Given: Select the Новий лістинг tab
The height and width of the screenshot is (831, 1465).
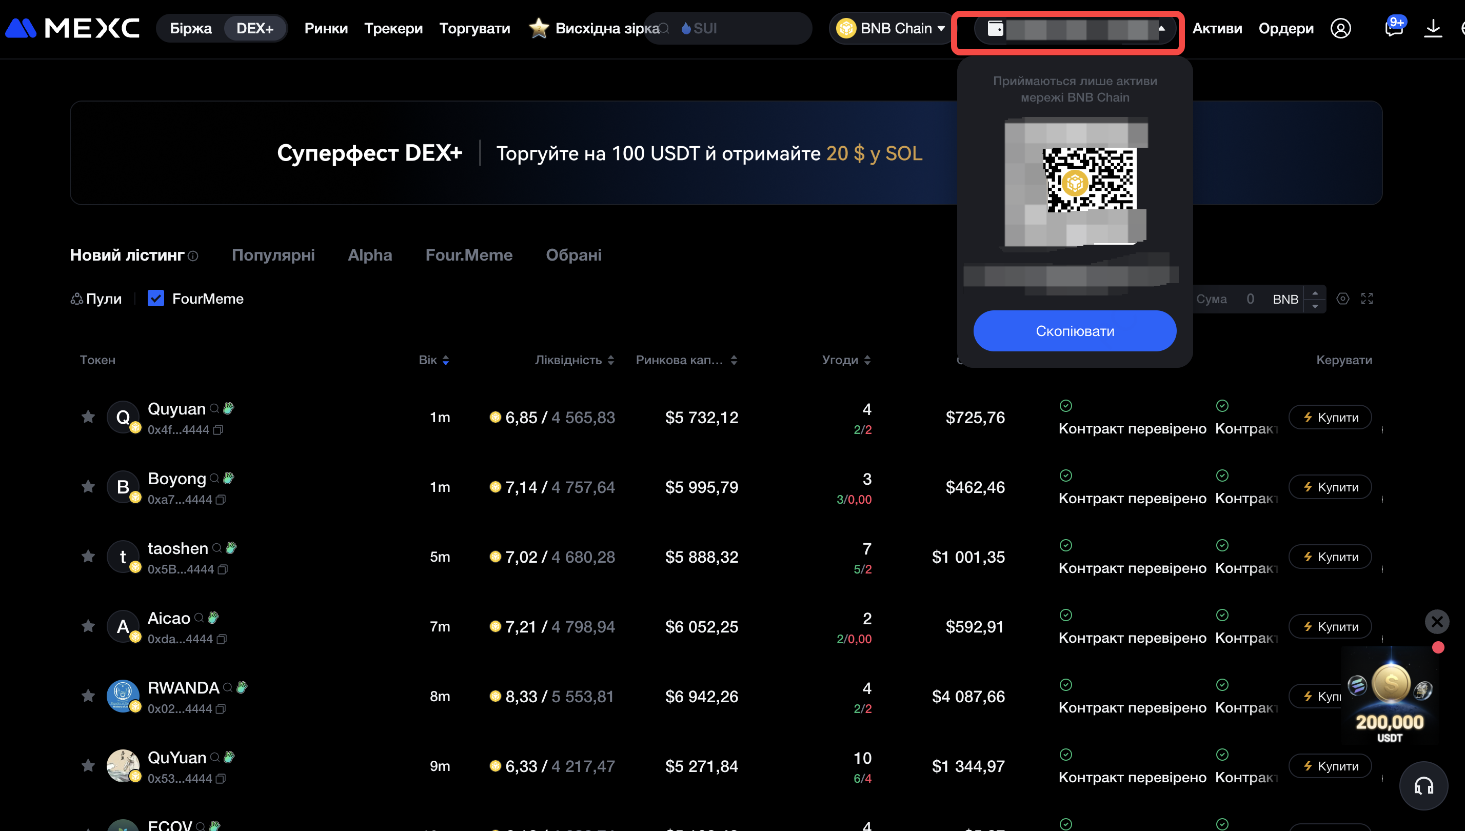Looking at the screenshot, I should point(127,255).
